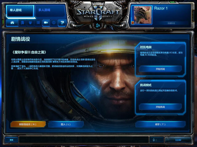Open replays via the camera icon
The height and width of the screenshot is (147, 197).
(46, 23)
